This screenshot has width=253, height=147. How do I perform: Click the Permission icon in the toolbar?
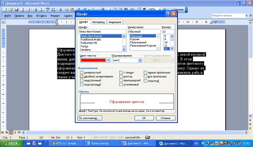point(22,10)
